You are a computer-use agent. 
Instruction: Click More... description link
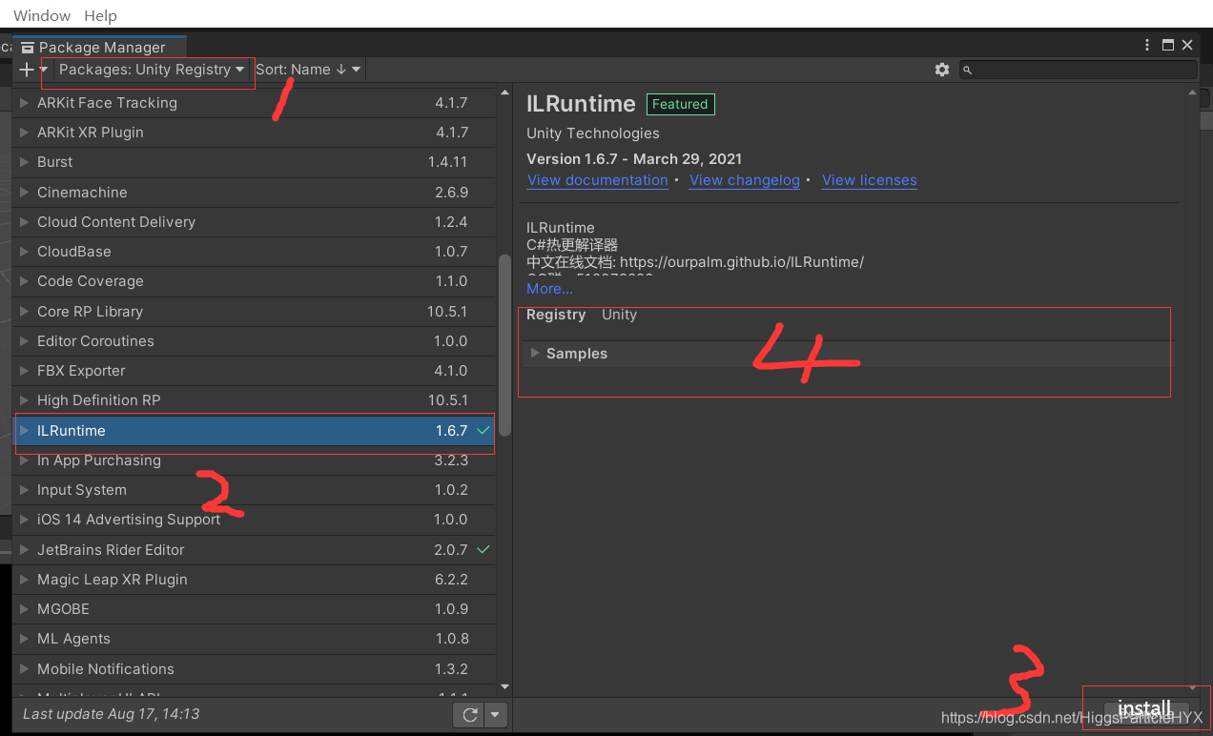(549, 289)
